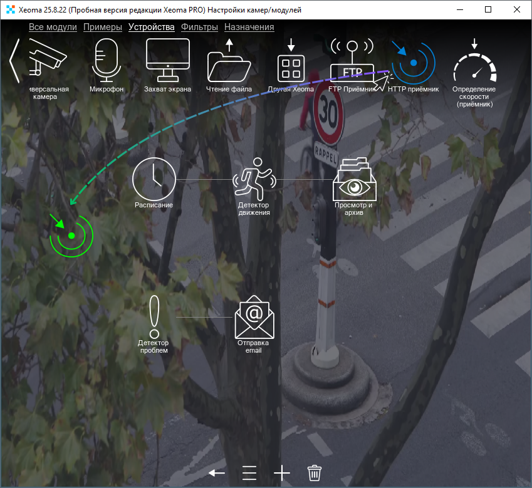Select the Microphone (Микрофон) module icon
Screen dimensions: 532x488
click(105, 60)
